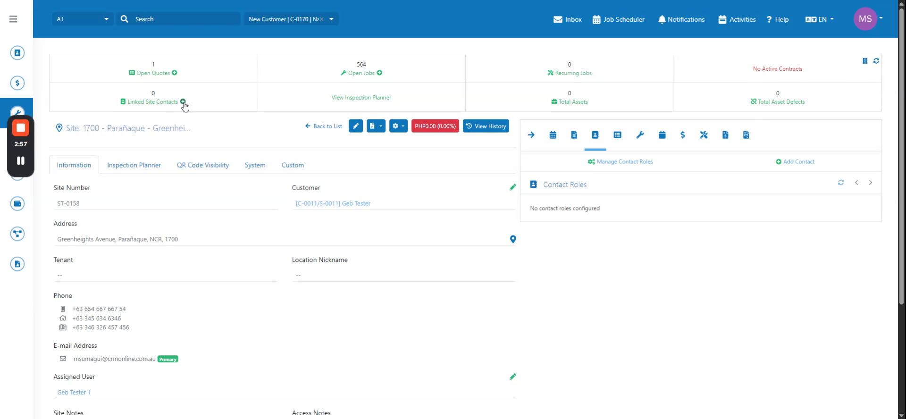Click the search magnifier icon
This screenshot has height=419, width=906.
pos(125,19)
